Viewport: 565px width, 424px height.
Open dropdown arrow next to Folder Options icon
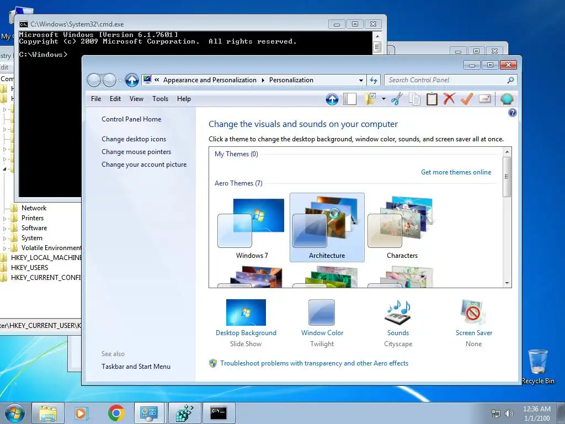coord(383,99)
